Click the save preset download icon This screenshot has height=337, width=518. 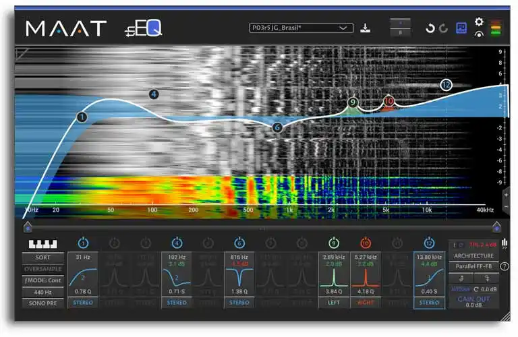365,28
